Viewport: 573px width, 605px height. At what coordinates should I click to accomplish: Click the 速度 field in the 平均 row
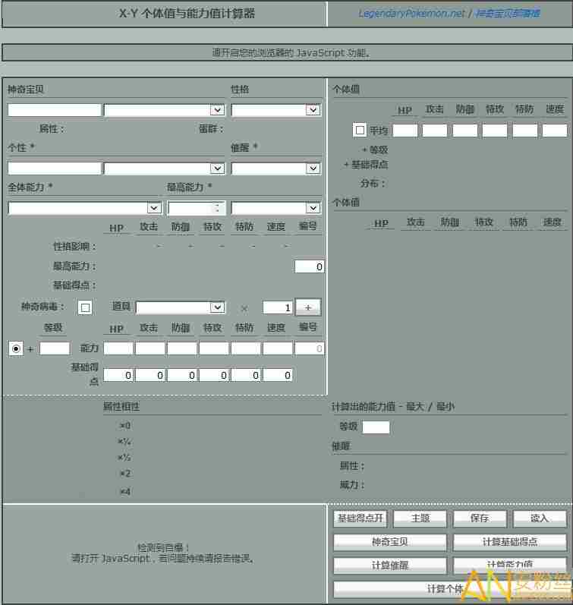555,131
